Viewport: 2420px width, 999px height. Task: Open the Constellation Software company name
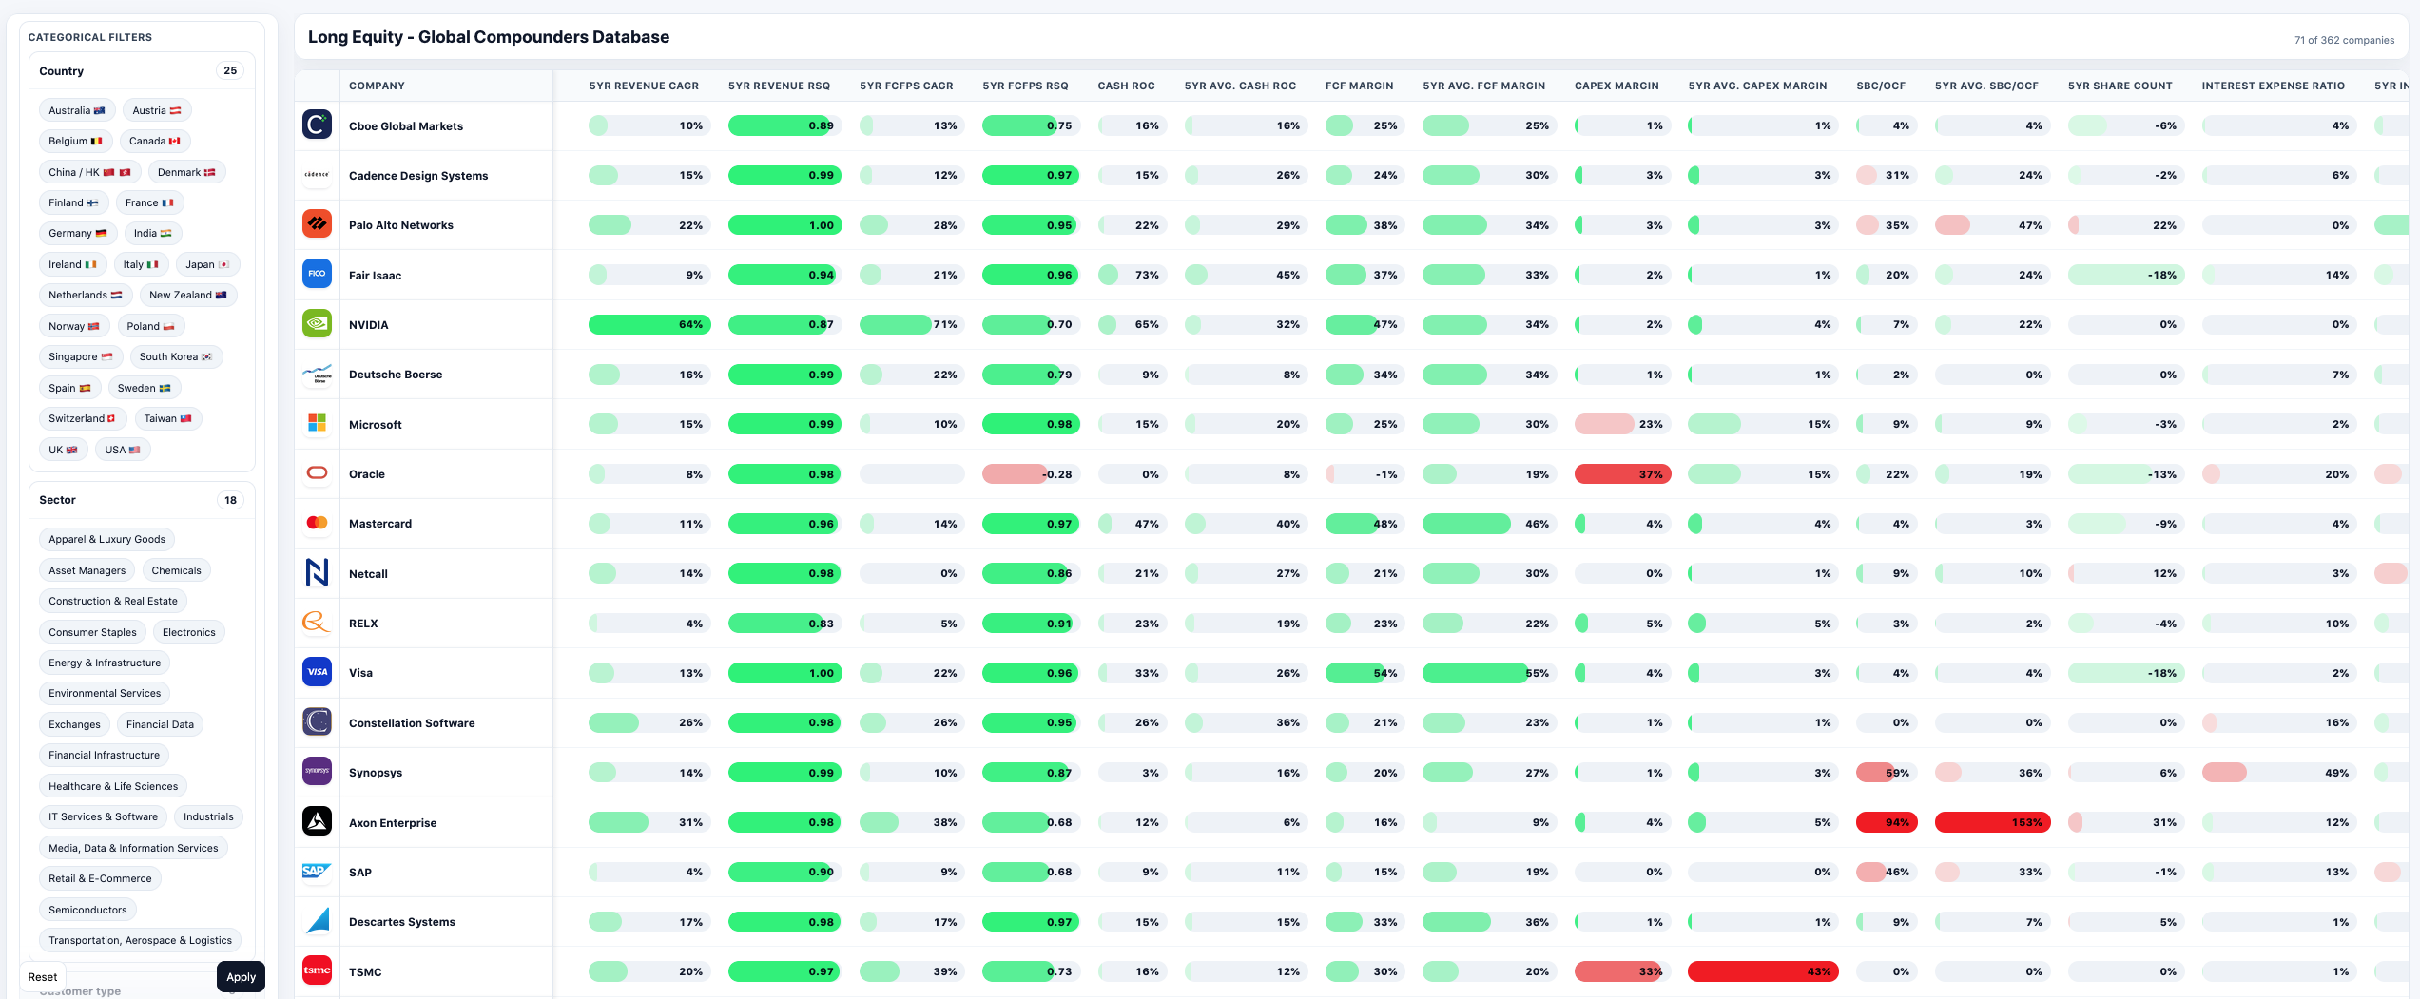pos(412,723)
